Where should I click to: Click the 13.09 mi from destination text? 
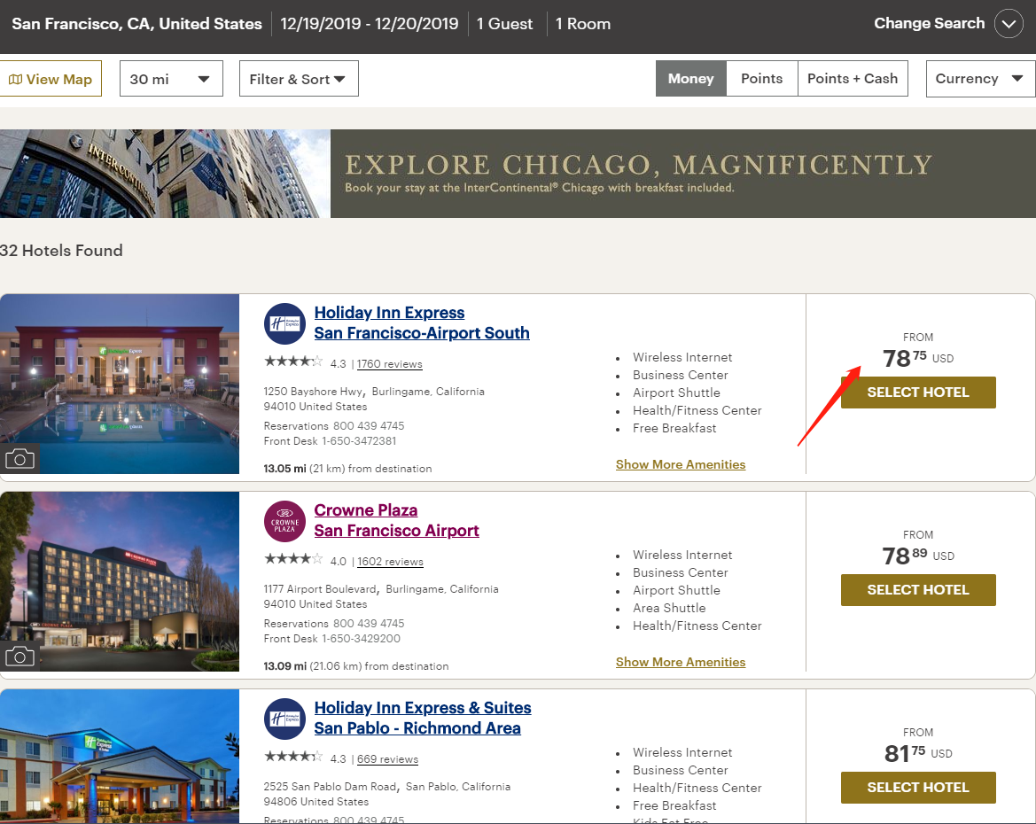tap(356, 666)
